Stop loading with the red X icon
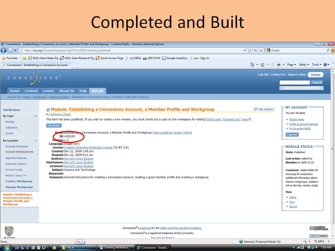 (261, 50)
